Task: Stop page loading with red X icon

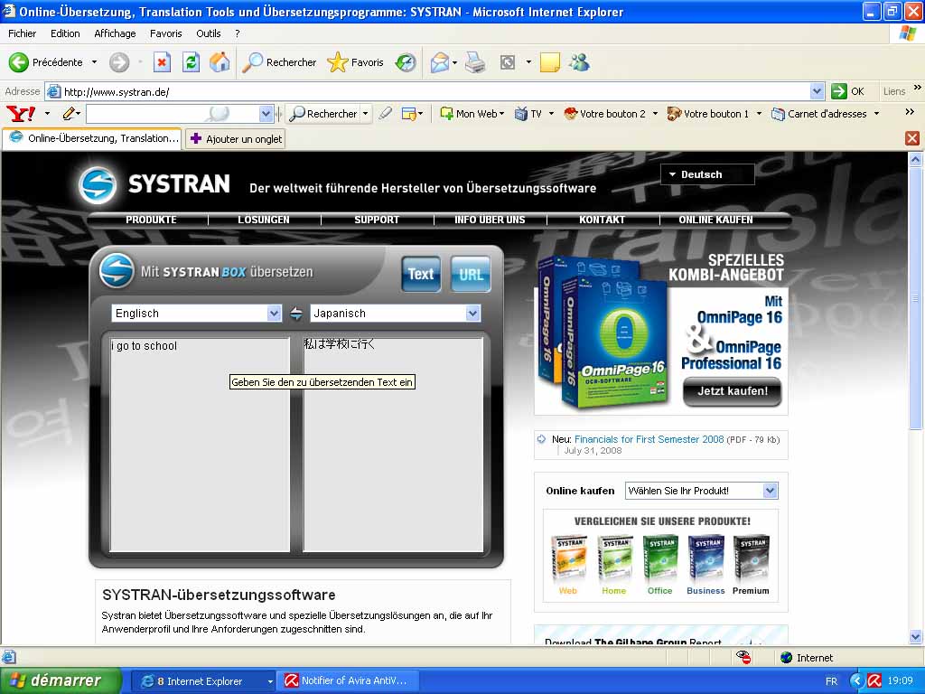Action: click(x=162, y=62)
